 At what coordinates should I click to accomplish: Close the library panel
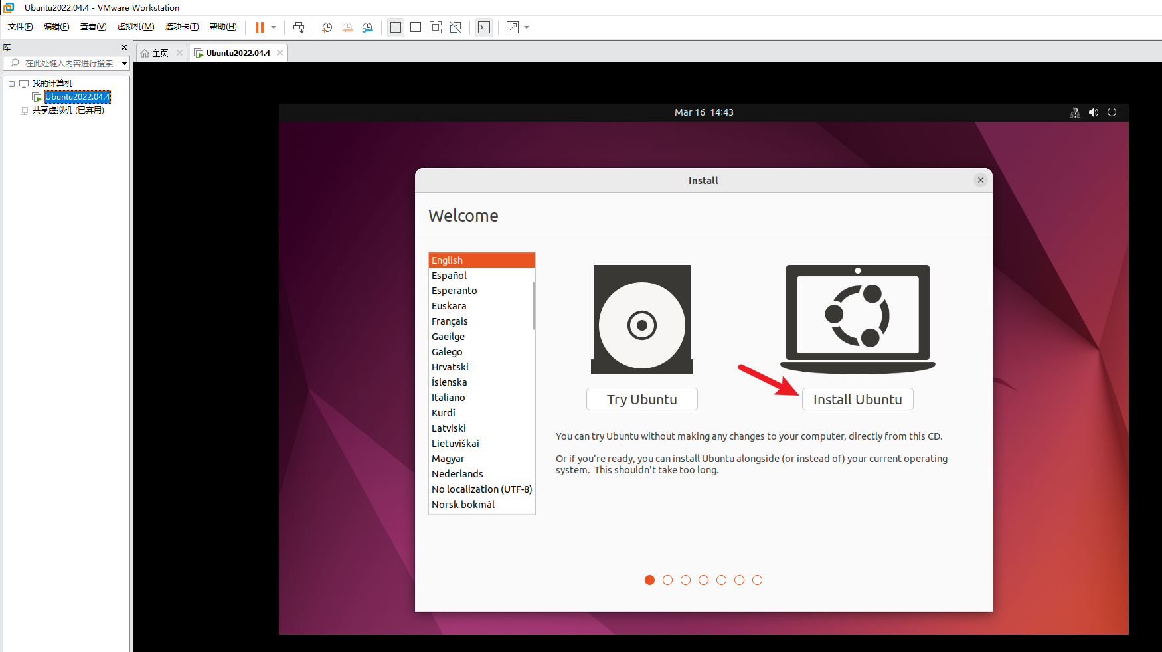point(124,47)
